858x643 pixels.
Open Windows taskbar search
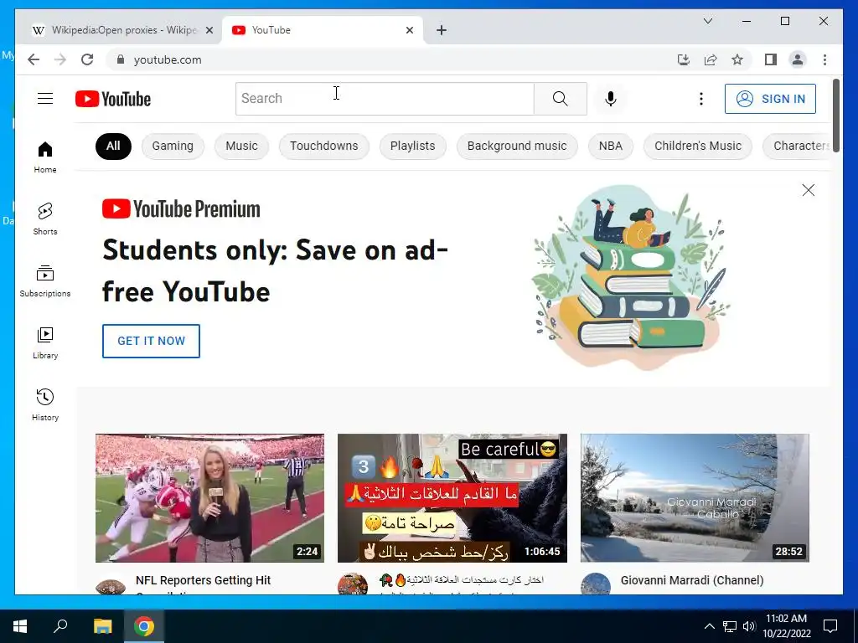click(60, 626)
